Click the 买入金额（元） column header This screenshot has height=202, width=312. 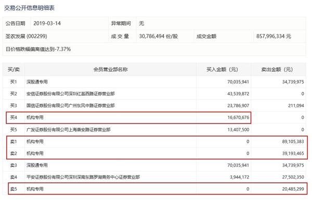click(x=222, y=70)
